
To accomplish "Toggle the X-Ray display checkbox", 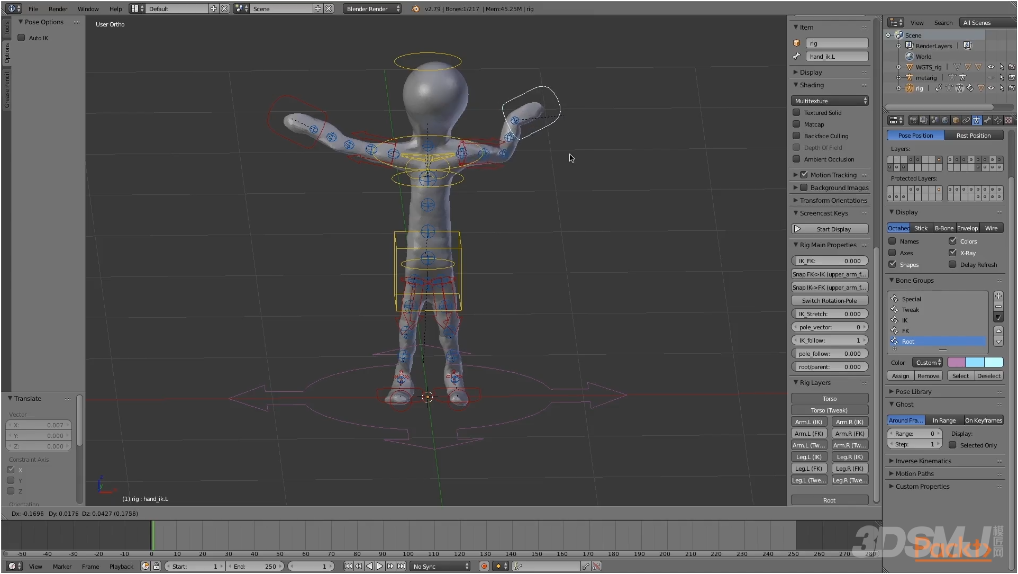I will pyautogui.click(x=952, y=253).
